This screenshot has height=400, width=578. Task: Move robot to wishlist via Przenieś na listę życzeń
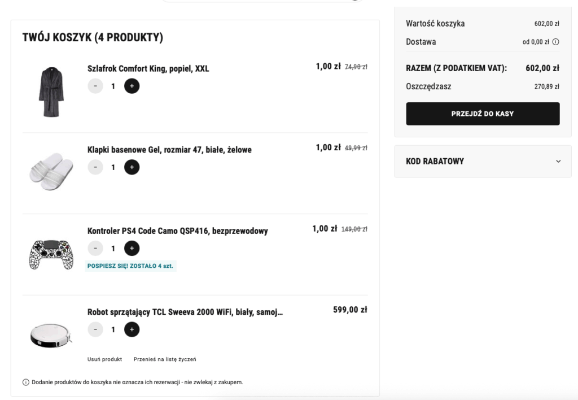(165, 359)
